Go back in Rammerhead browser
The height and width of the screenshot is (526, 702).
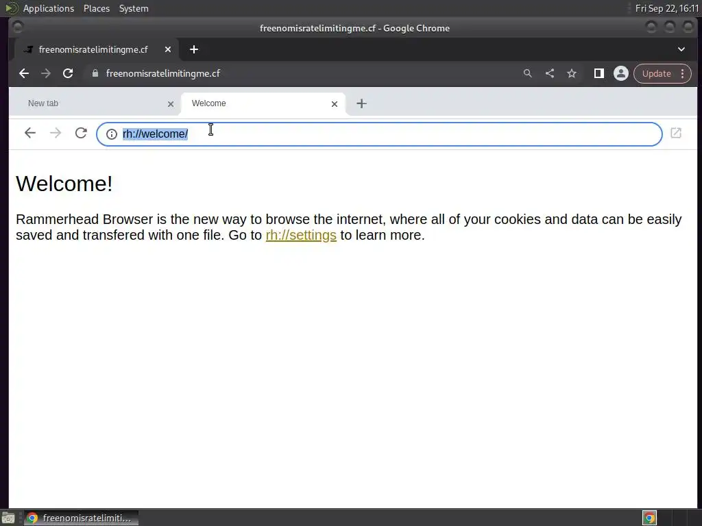coord(30,133)
